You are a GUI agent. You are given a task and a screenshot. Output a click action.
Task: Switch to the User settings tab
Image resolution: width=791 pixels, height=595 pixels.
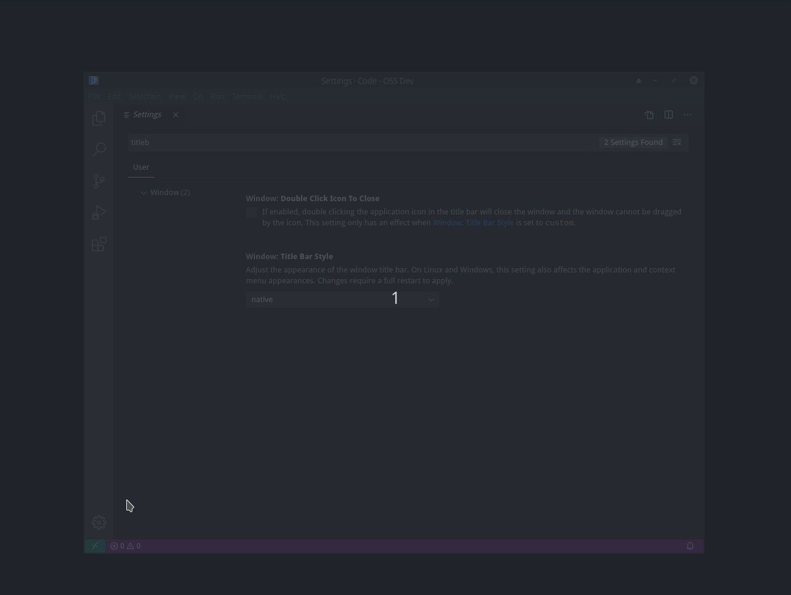[141, 167]
